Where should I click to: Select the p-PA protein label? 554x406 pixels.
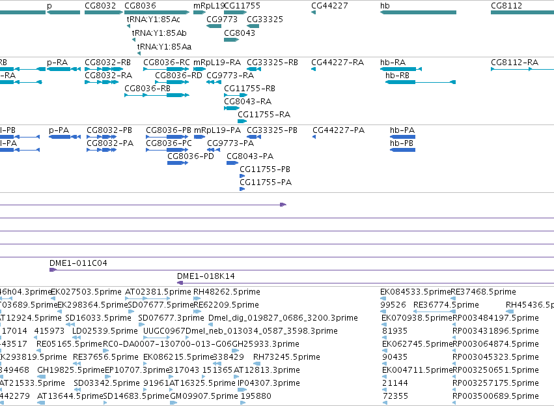tap(59, 130)
